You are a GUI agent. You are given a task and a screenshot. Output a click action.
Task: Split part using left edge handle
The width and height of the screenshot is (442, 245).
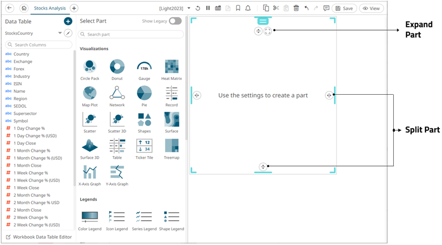tap(197, 95)
